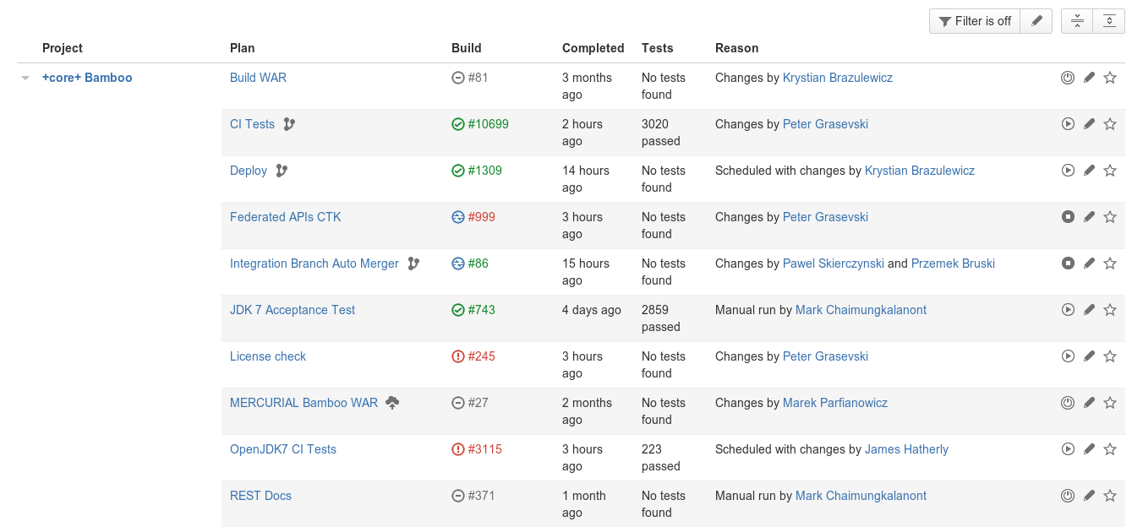Viewport: 1143px width, 527px height.
Task: Open successful build #10699
Action: pyautogui.click(x=488, y=124)
